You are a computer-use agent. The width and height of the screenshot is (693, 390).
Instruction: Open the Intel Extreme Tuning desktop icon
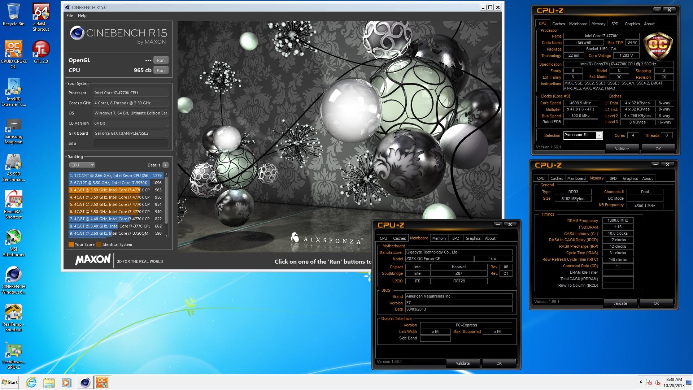click(x=13, y=92)
